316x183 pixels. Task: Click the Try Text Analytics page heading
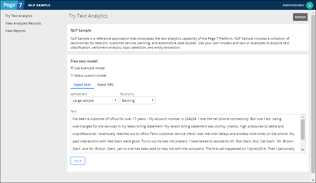click(x=88, y=16)
